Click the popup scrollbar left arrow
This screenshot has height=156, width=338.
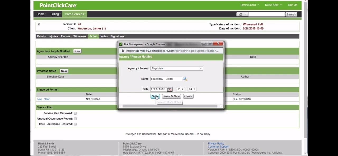(121, 106)
